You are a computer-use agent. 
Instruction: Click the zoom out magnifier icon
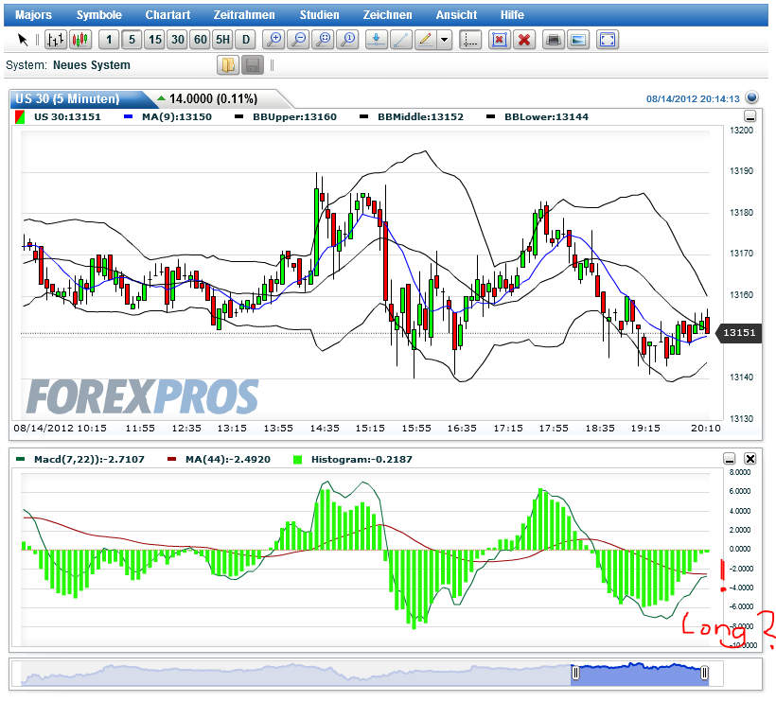coord(298,40)
